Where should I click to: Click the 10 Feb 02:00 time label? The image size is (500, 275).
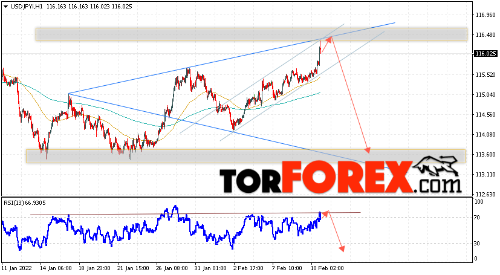(328, 268)
